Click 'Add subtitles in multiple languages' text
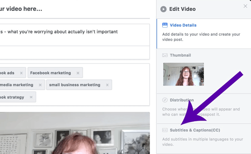Screen dimensions: 251x154 (x=202, y=142)
